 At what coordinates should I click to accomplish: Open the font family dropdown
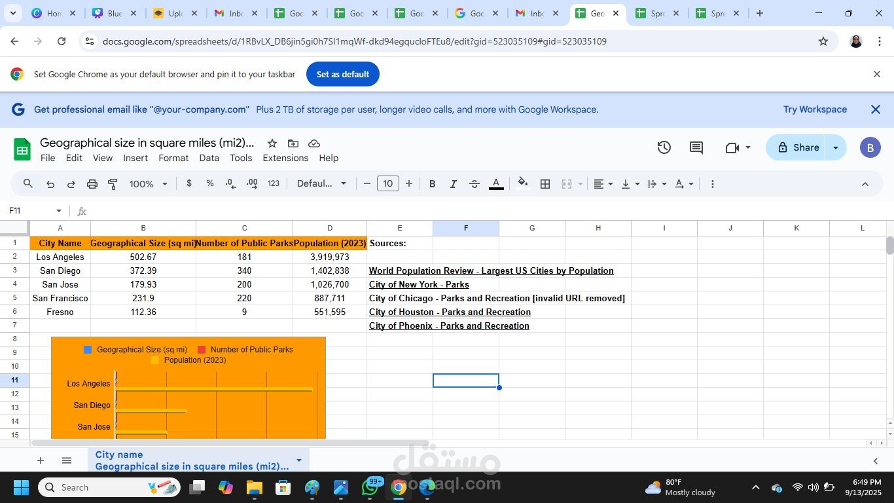[321, 183]
